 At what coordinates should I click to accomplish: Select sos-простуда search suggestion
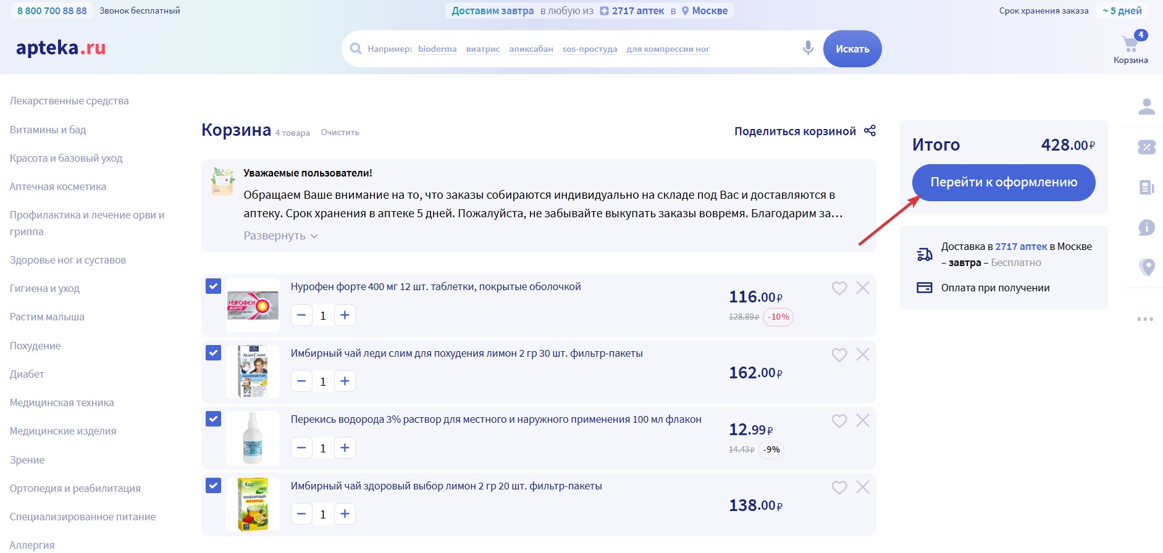(x=590, y=49)
